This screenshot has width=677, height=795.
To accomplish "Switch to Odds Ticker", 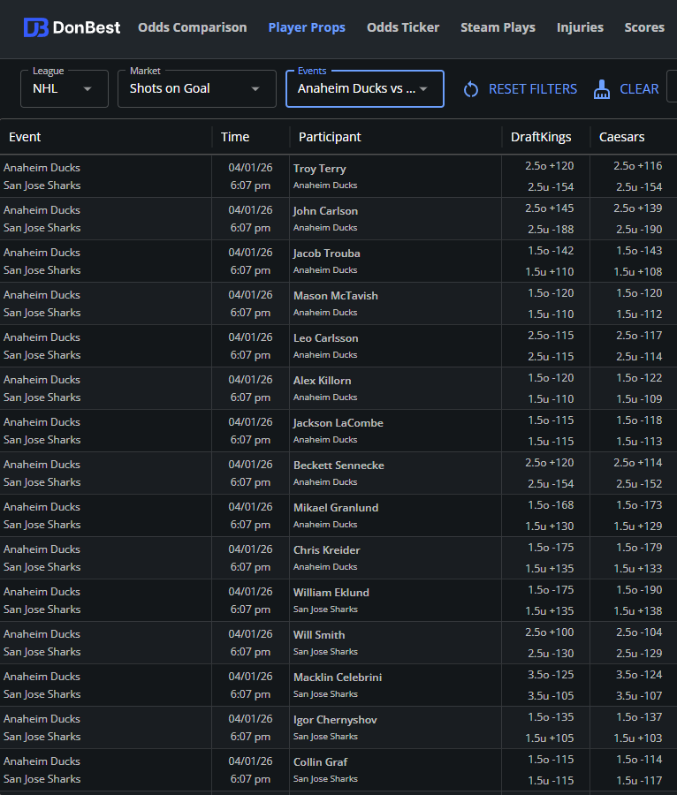I will tap(403, 27).
